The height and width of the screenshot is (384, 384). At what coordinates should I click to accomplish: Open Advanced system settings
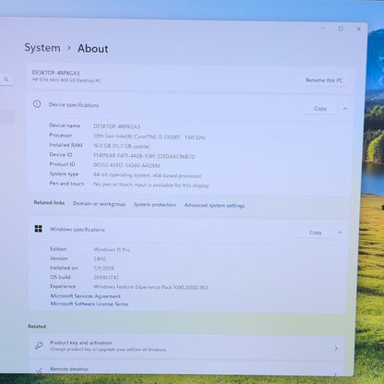214,205
